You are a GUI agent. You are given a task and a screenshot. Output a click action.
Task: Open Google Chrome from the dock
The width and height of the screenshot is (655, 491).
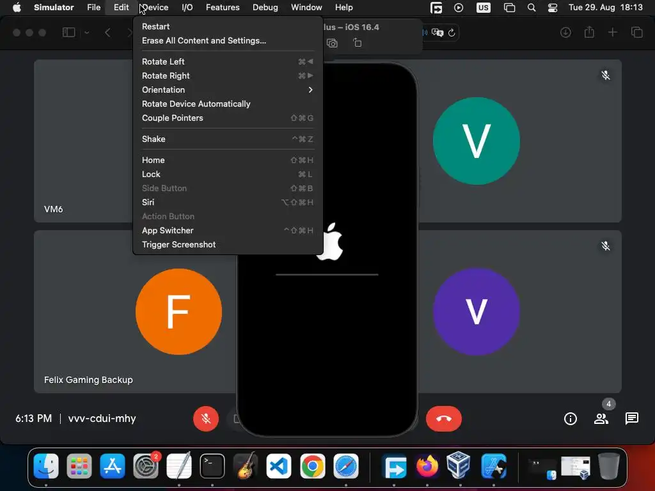click(312, 466)
